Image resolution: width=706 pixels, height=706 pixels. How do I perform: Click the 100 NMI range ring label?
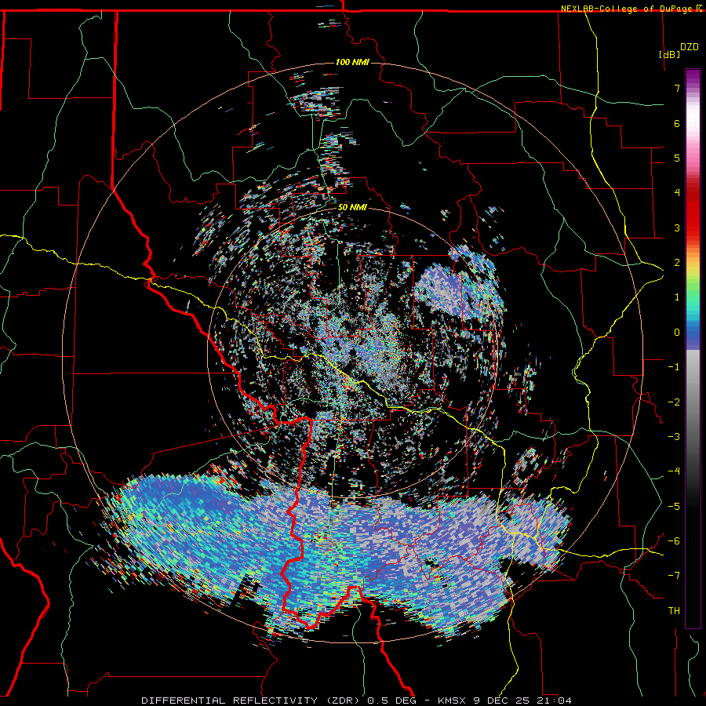click(352, 62)
